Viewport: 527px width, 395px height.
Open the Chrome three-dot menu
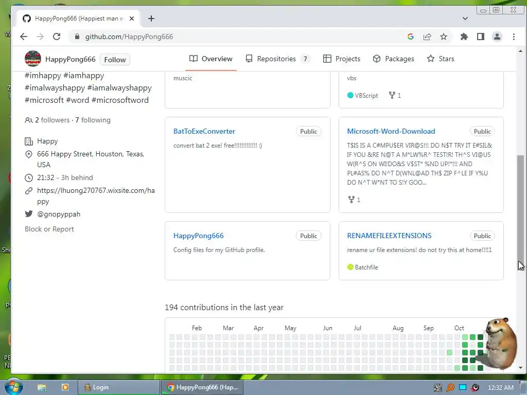(x=514, y=37)
